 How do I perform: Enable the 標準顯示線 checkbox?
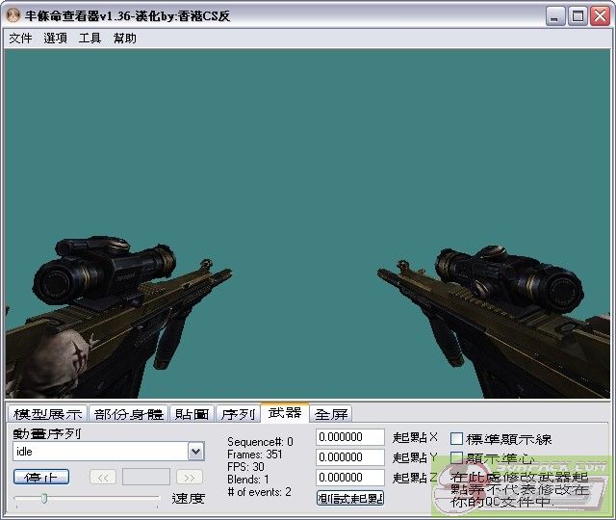point(457,439)
